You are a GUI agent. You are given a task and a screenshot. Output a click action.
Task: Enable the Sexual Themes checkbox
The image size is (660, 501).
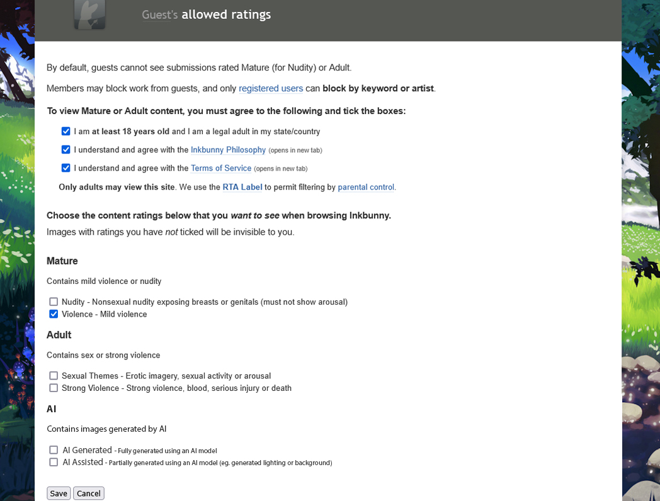click(x=54, y=376)
